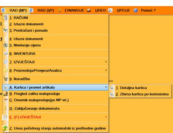The image size is (173, 133).
Task: Click the tools icon before OPCIJE
Action: click(110, 10)
